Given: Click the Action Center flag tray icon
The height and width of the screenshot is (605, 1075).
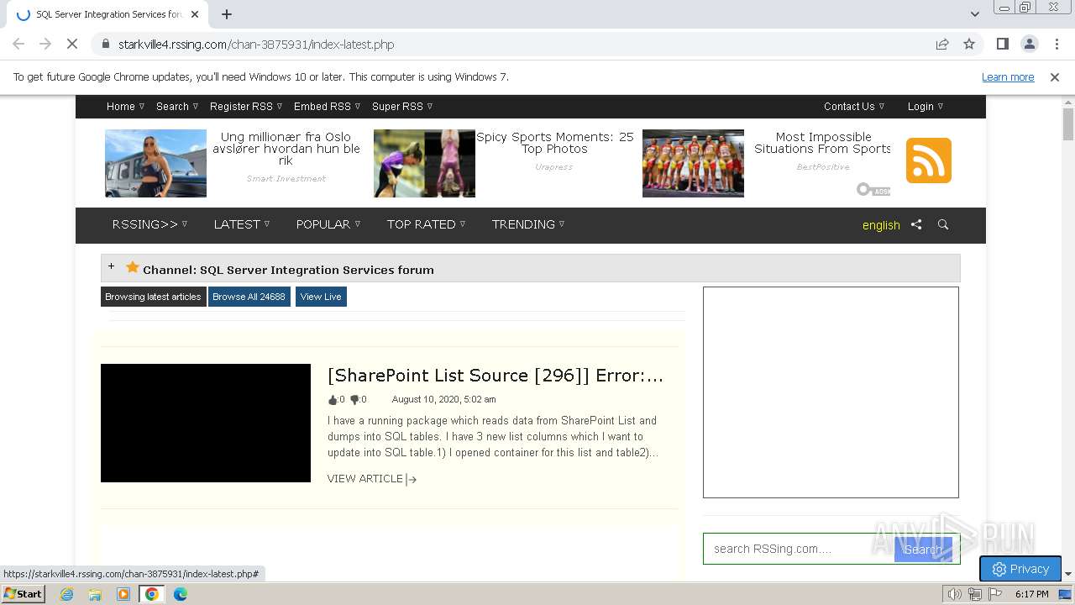Looking at the screenshot, I should pyautogui.click(x=995, y=594).
